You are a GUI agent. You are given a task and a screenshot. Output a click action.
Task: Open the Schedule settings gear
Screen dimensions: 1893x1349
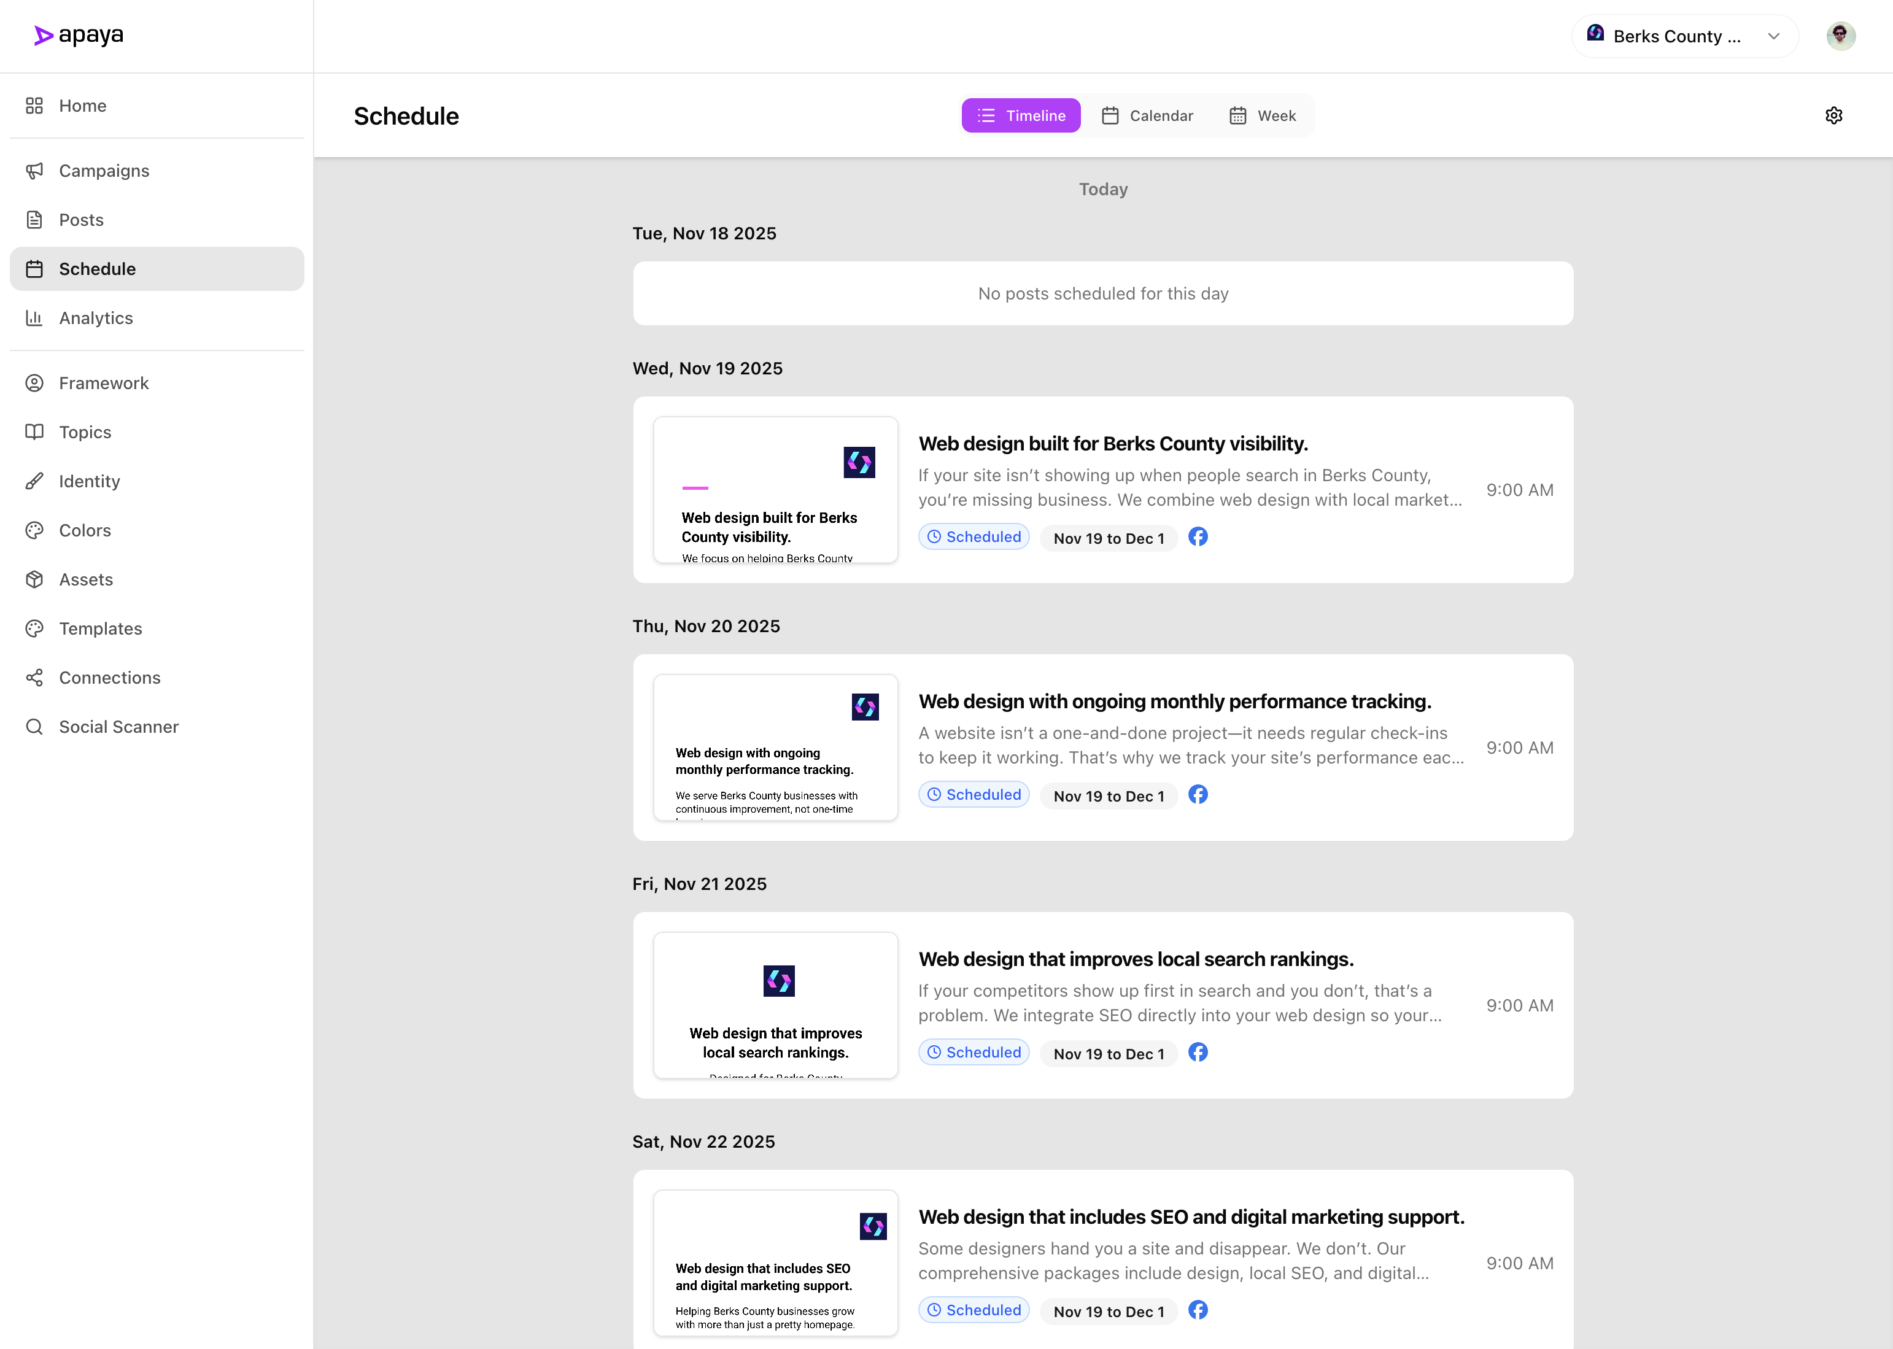coord(1834,115)
